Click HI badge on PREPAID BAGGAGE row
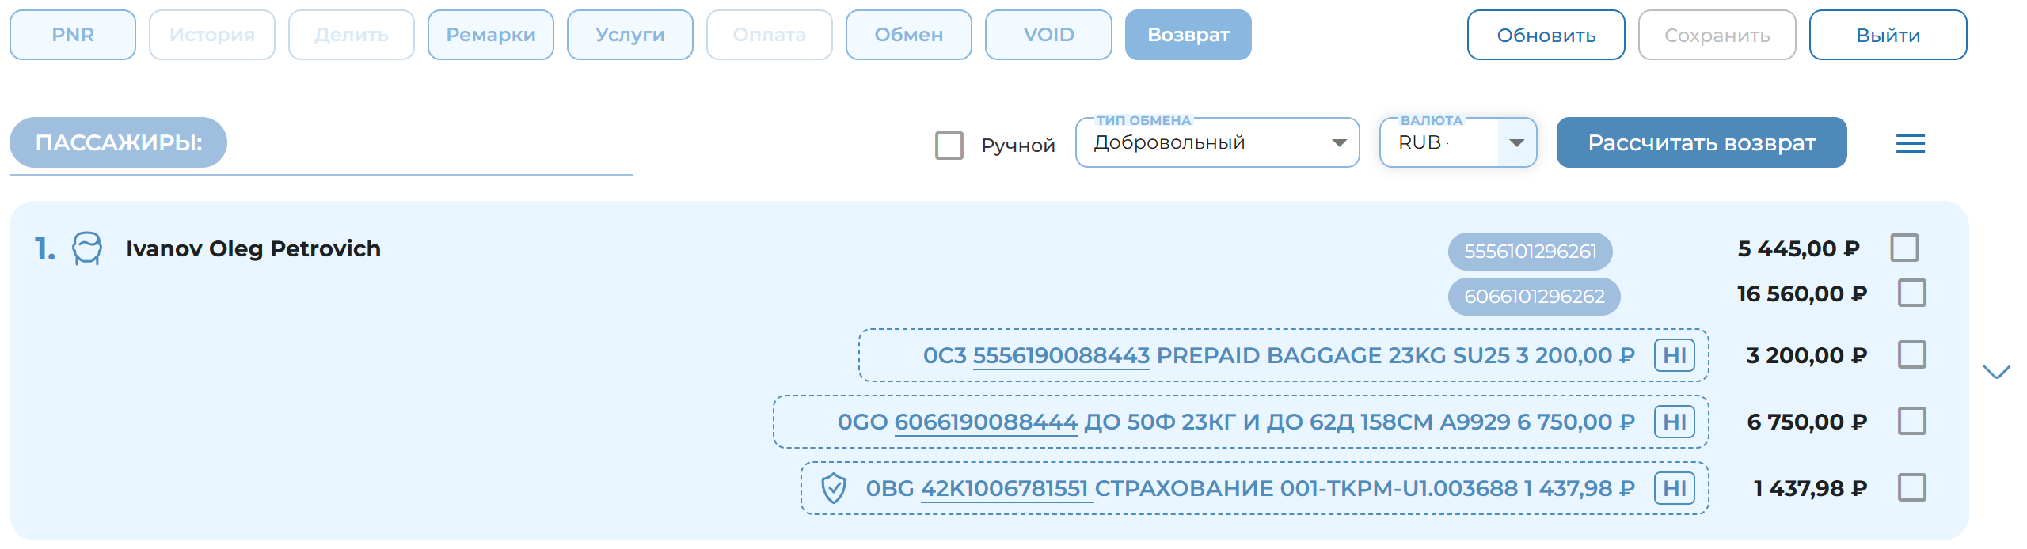This screenshot has height=549, width=2027. pos(1674,355)
